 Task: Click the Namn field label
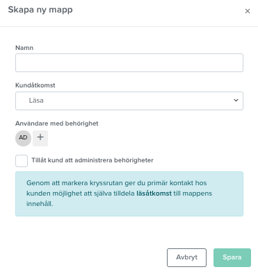[24, 48]
